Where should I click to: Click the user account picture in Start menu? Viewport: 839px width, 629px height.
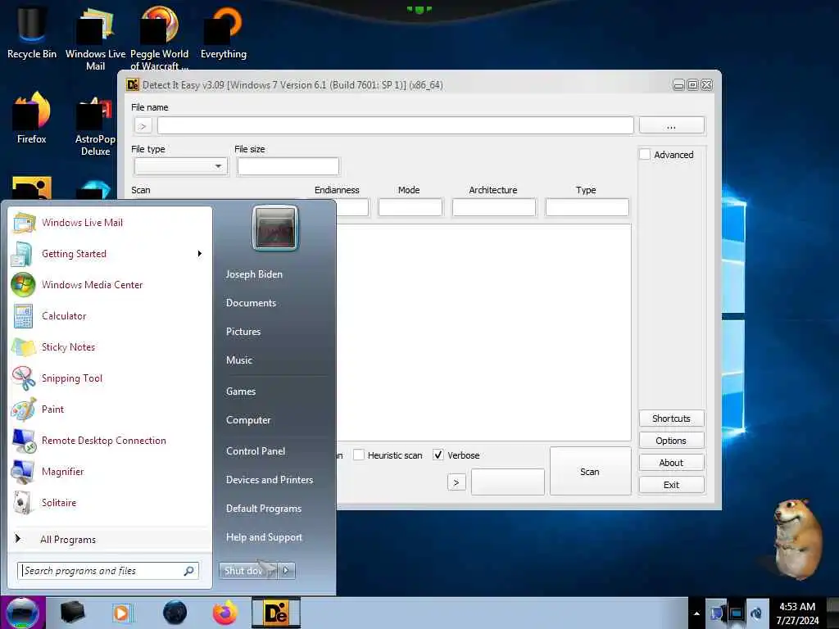[x=275, y=229]
